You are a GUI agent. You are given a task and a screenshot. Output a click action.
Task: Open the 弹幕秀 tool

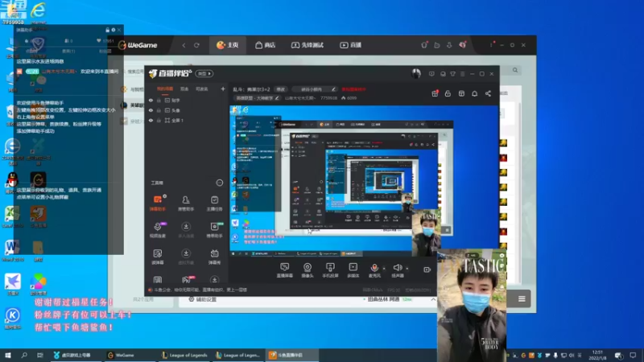coord(214,257)
